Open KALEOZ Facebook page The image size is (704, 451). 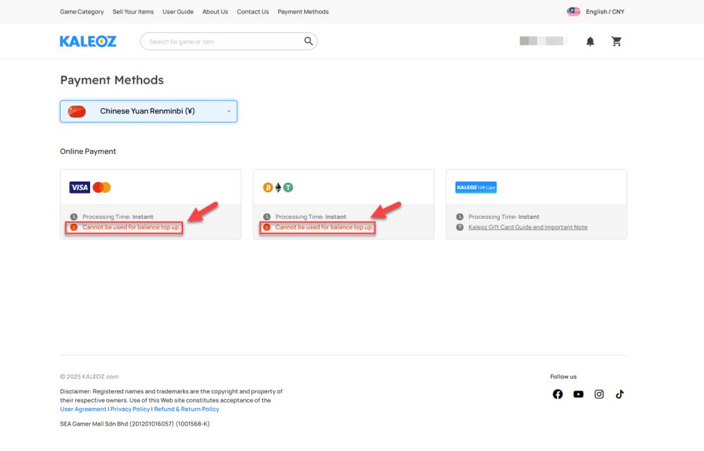coord(558,394)
